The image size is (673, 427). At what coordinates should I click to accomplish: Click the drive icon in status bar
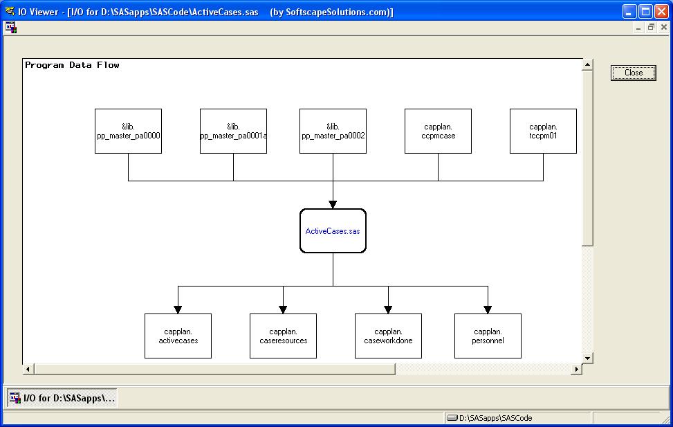tap(452, 418)
